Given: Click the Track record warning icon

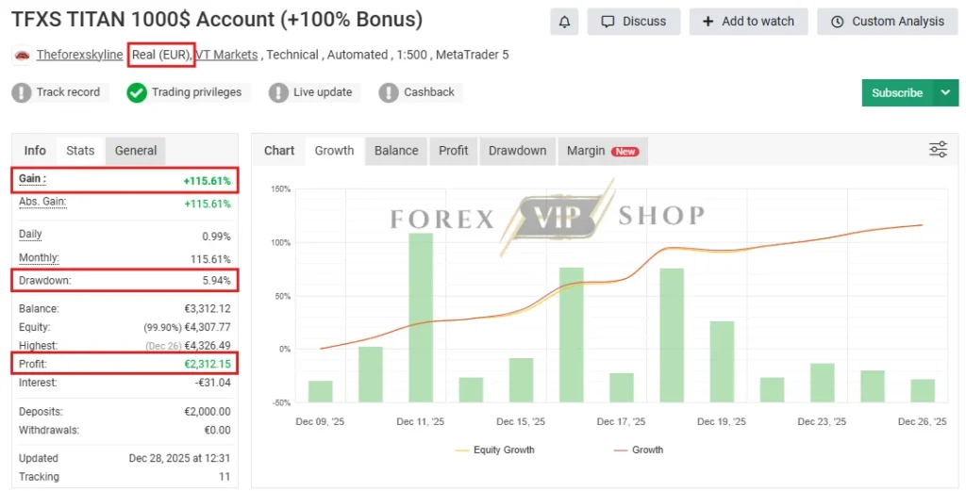Looking at the screenshot, I should (x=22, y=93).
